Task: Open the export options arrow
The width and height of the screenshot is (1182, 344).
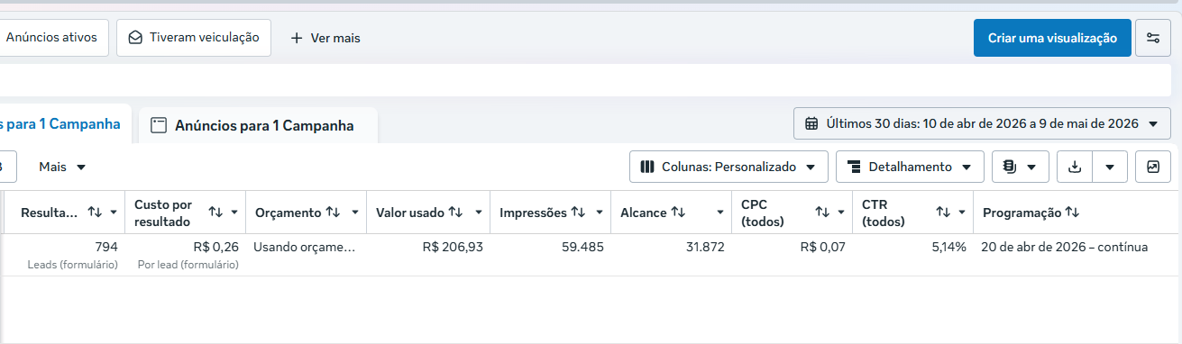Action: (1110, 167)
